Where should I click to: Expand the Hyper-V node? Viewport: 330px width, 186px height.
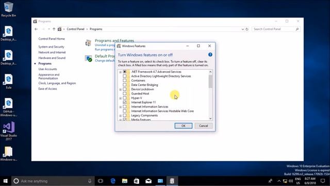[120, 98]
